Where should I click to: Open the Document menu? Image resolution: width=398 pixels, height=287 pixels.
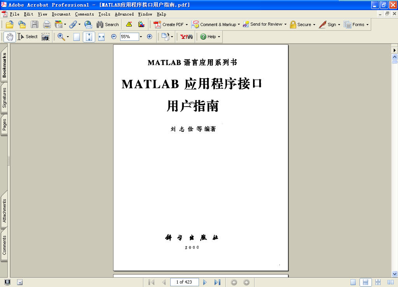[x=61, y=14]
